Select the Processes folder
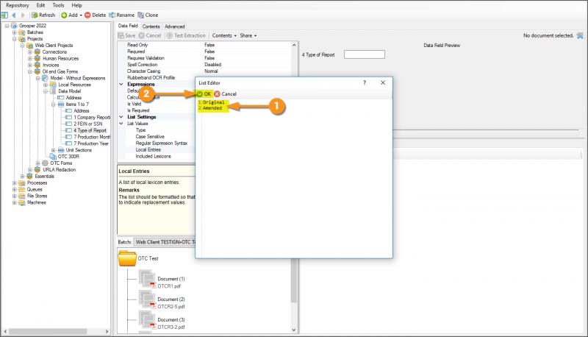 (37, 183)
